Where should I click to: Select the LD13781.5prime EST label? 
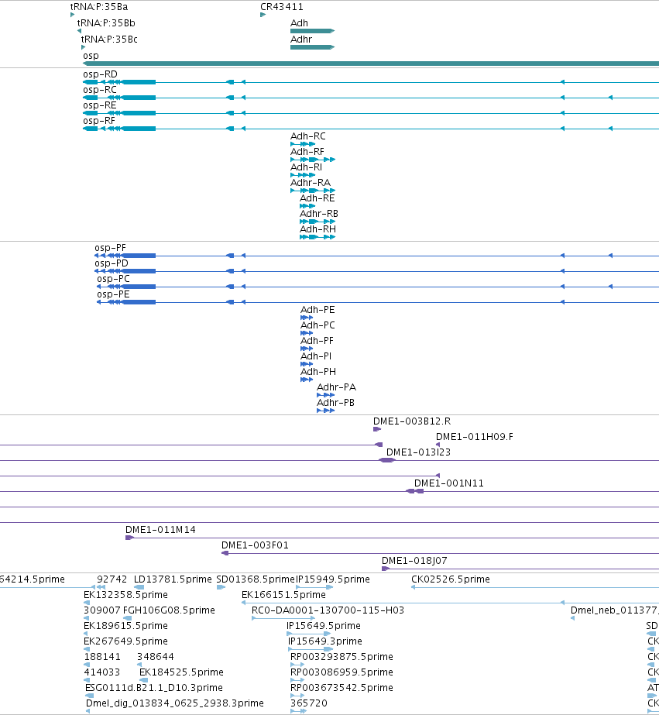pyautogui.click(x=173, y=579)
